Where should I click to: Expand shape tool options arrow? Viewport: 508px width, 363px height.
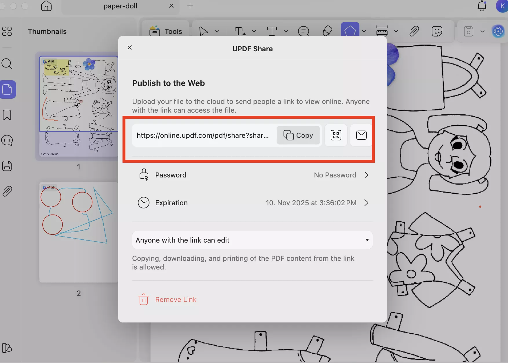[x=364, y=31]
